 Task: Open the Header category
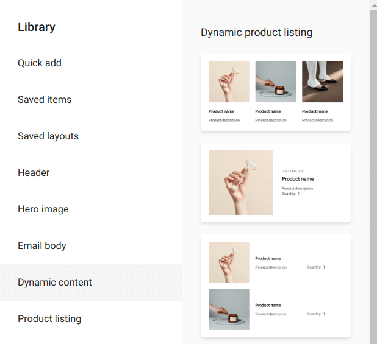(x=91, y=172)
